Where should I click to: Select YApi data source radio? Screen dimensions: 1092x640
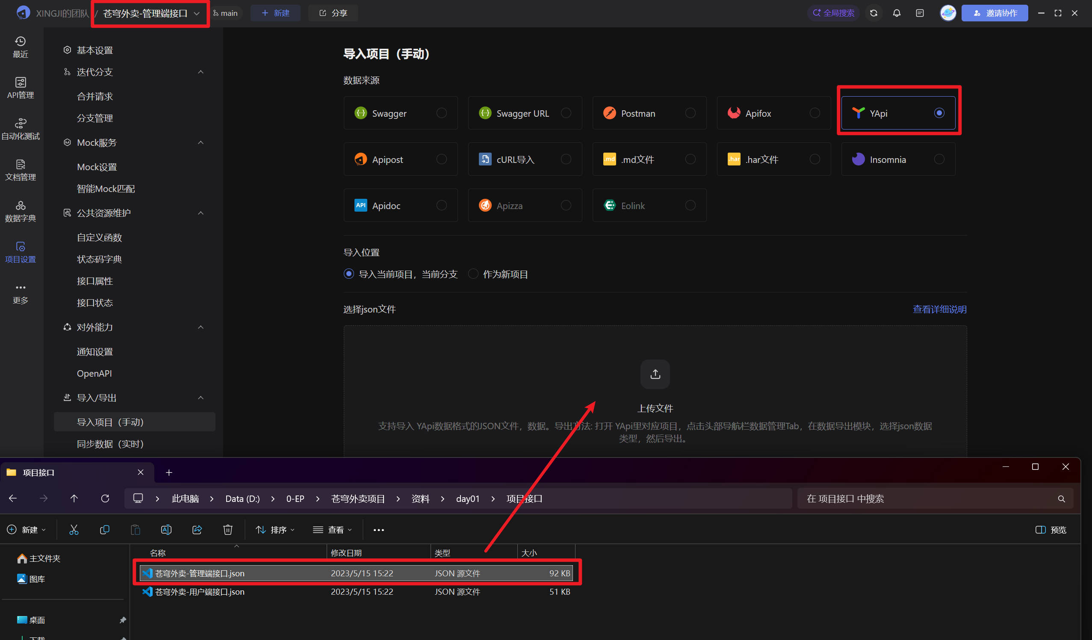[939, 113]
